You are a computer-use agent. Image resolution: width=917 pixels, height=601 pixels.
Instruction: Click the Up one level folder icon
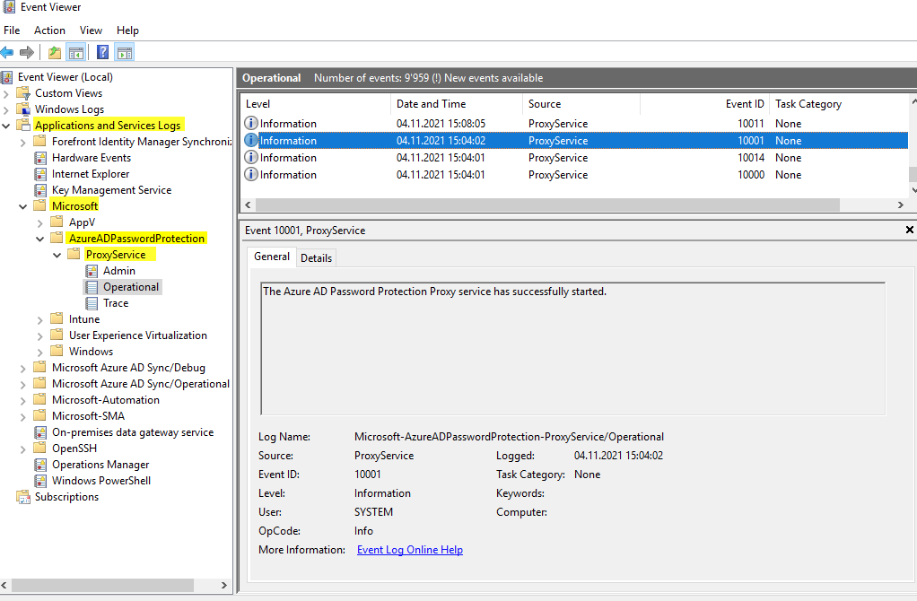pos(55,53)
